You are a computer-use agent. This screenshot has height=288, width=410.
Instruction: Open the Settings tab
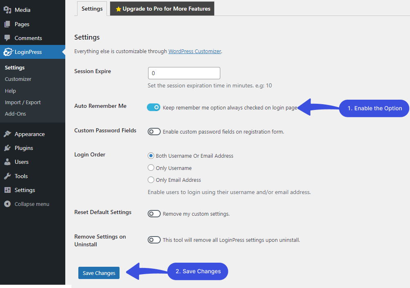(x=92, y=9)
